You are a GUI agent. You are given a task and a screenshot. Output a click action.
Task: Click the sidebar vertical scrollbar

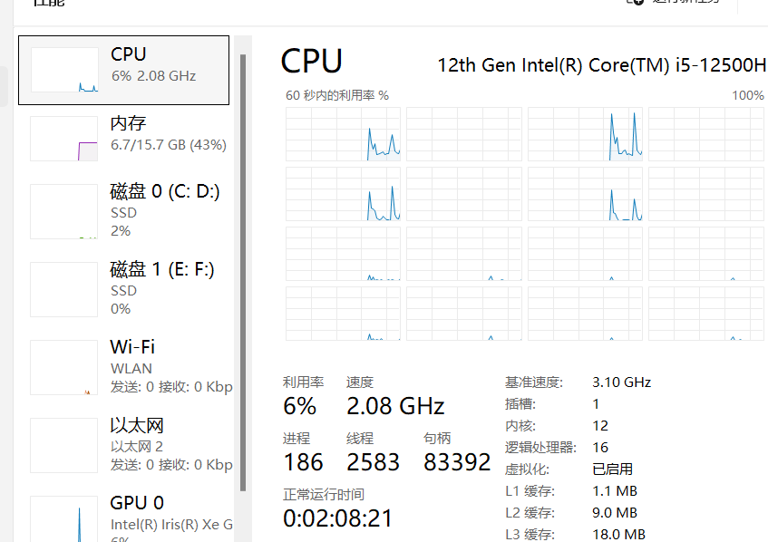[243, 272]
